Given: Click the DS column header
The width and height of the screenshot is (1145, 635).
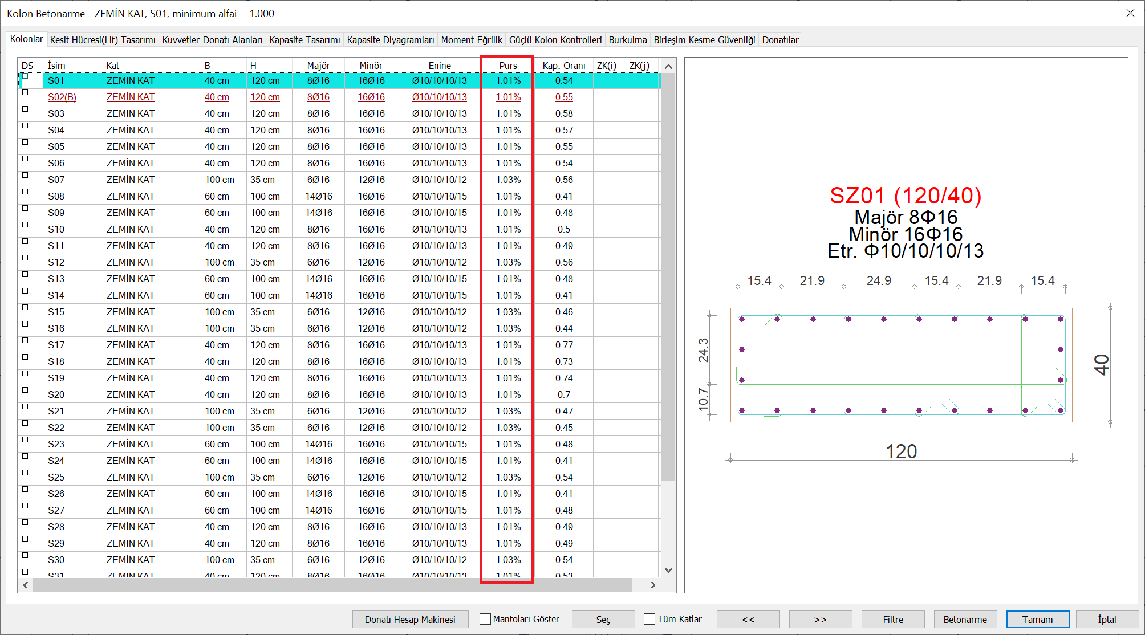Looking at the screenshot, I should [x=31, y=66].
